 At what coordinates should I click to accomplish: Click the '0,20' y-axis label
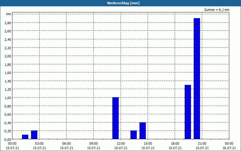[8, 131]
